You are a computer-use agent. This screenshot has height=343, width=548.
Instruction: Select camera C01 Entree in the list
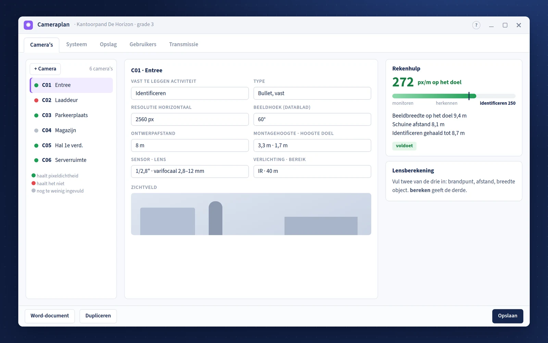pyautogui.click(x=71, y=85)
